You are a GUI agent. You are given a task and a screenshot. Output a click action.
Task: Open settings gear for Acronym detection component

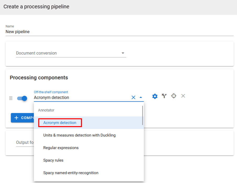[155, 96]
